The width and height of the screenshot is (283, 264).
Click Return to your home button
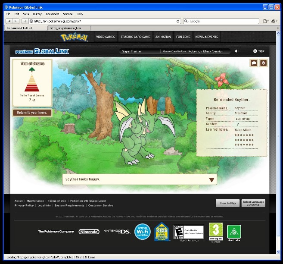pyautogui.click(x=32, y=113)
